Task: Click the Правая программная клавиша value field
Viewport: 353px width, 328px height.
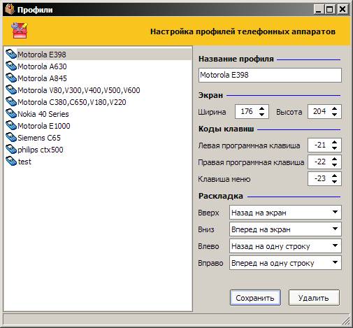Action: 319,162
